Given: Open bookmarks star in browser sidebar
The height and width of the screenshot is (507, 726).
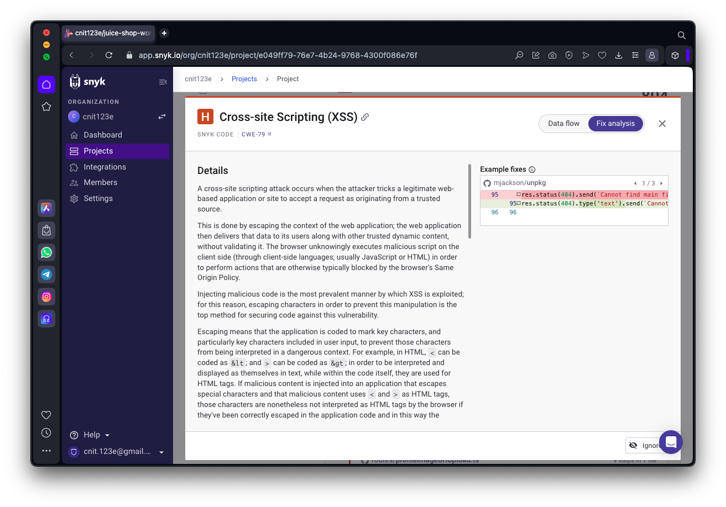Looking at the screenshot, I should pyautogui.click(x=46, y=107).
